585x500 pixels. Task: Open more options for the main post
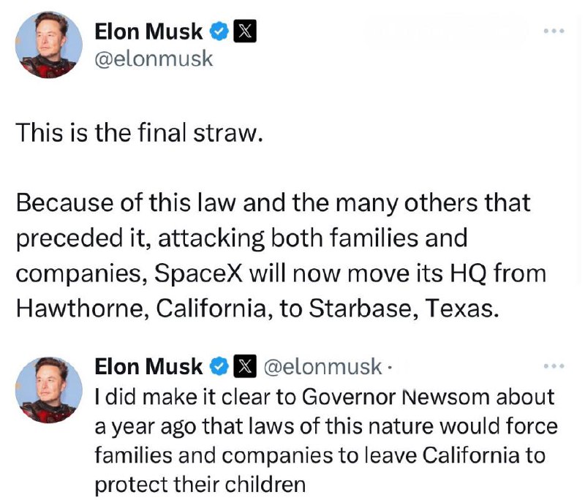point(554,31)
